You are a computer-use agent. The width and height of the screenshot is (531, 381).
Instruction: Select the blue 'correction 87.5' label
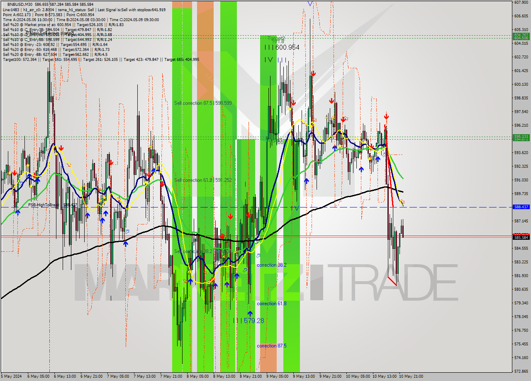click(271, 346)
